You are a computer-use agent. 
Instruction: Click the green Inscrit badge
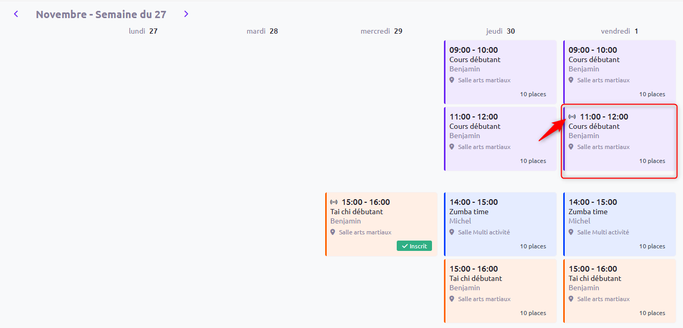click(x=414, y=246)
